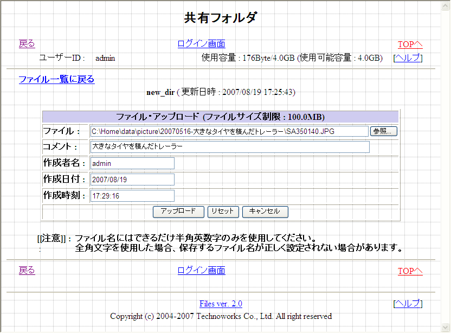This screenshot has height=333, width=451.
Task: Open the bottom ログイン画面 link
Action: [201, 271]
